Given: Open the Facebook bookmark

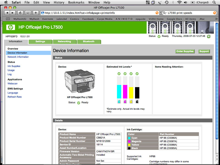Looking at the screenshot, I should (x=88, y=19).
